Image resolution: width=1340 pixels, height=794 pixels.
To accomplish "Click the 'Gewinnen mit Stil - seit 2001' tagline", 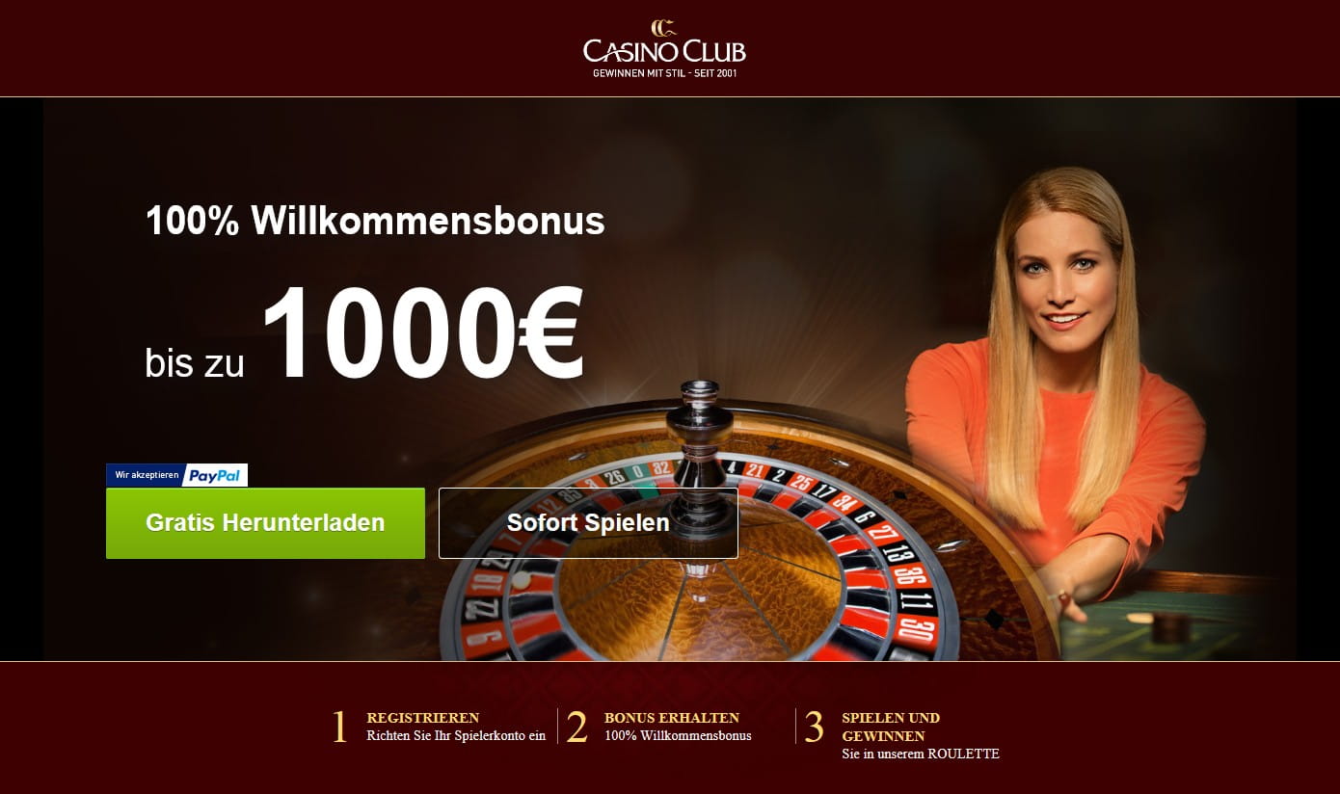I will coord(664,73).
